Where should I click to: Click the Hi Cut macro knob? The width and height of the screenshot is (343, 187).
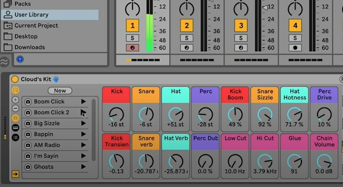(x=265, y=161)
